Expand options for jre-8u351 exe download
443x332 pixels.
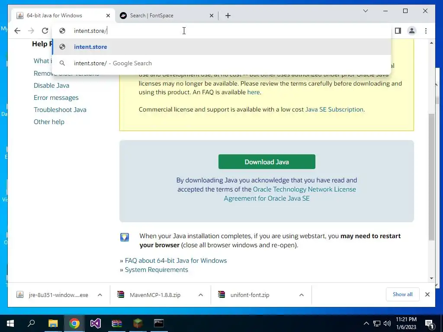tap(100, 295)
